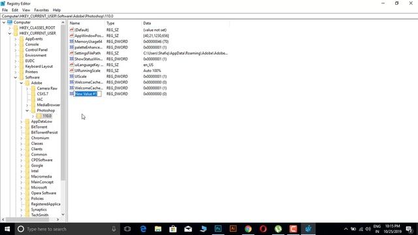Viewport: 418px width, 235px height.
Task: Click the uiLanguageKey string icon
Action: coord(72,65)
